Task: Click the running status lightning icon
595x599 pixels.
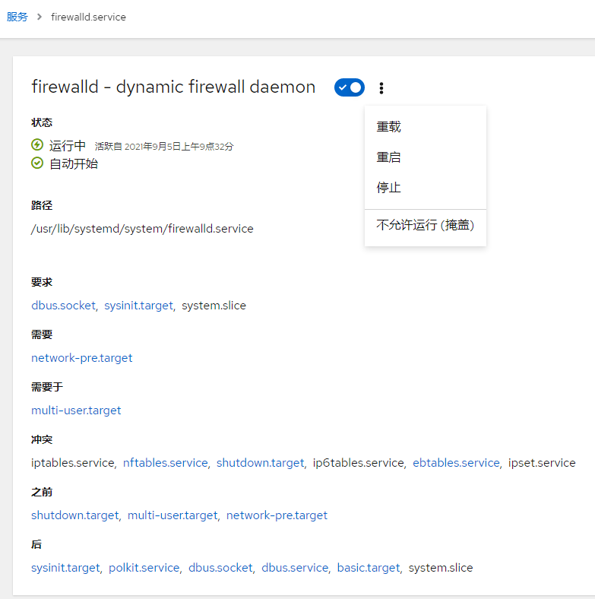Action: 37,144
